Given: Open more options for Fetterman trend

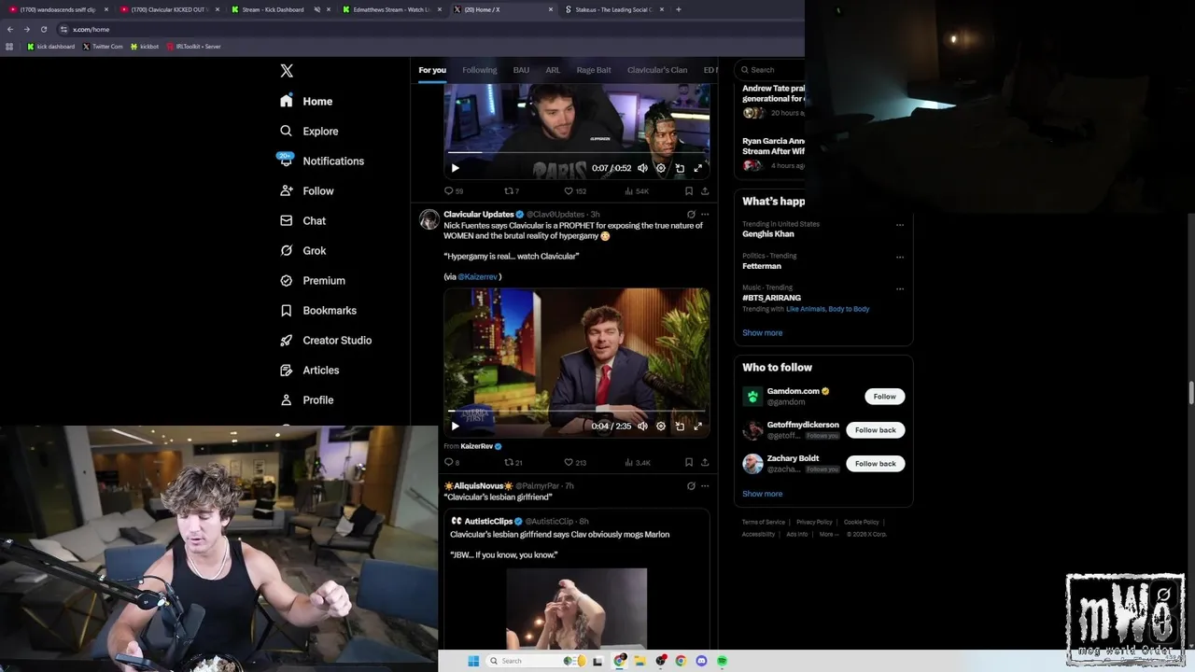Looking at the screenshot, I should tap(900, 257).
